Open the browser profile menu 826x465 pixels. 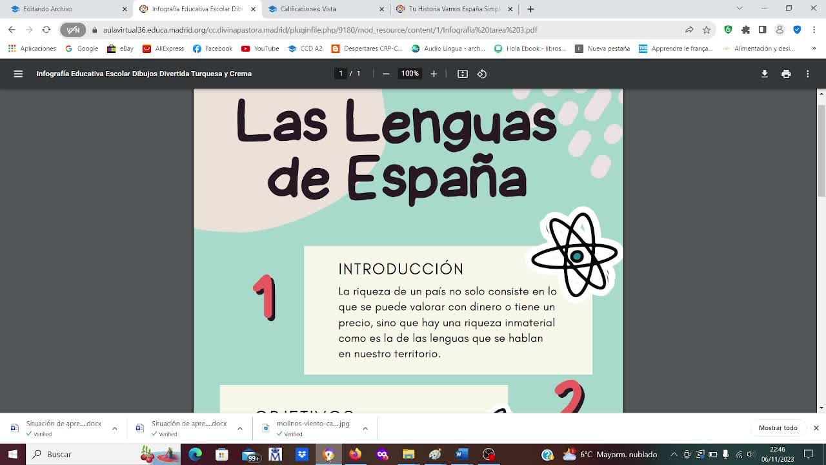(780, 30)
